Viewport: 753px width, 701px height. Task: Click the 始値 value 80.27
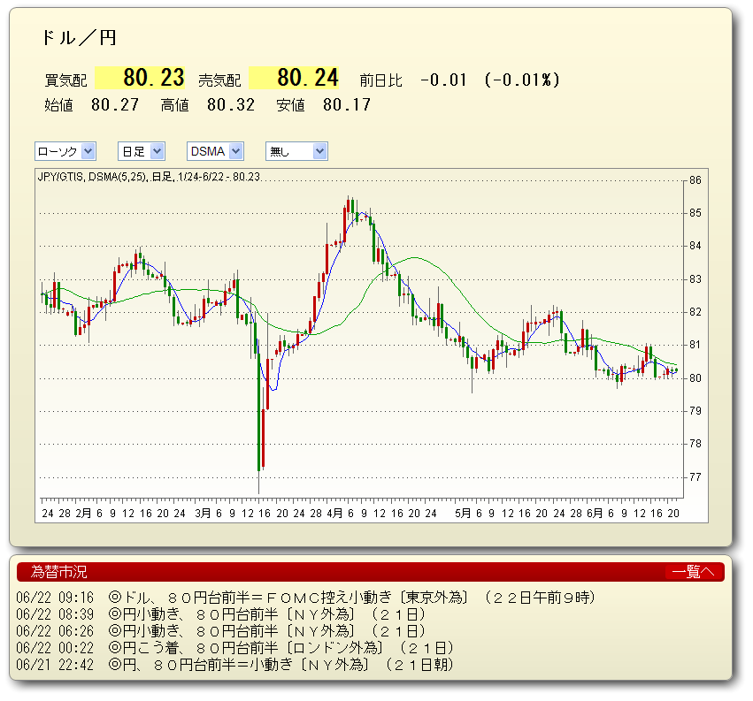[x=115, y=104]
